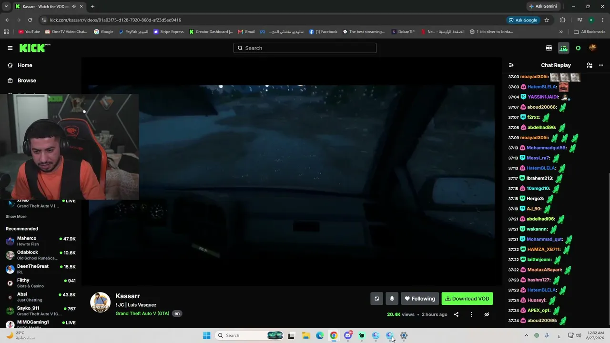Open the Creator Dashboard bookmark
The image size is (610, 343).
pyautogui.click(x=211, y=32)
